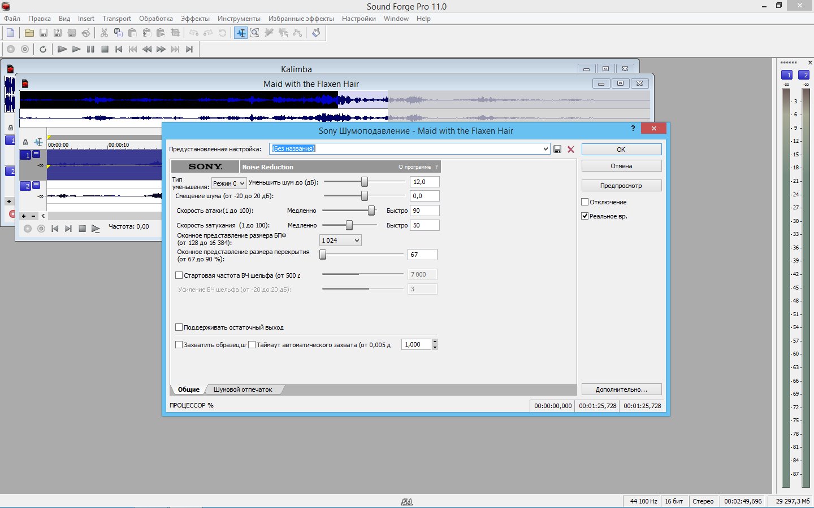Click the Stop button in transport toolbar
This screenshot has height=508, width=814.
point(105,49)
